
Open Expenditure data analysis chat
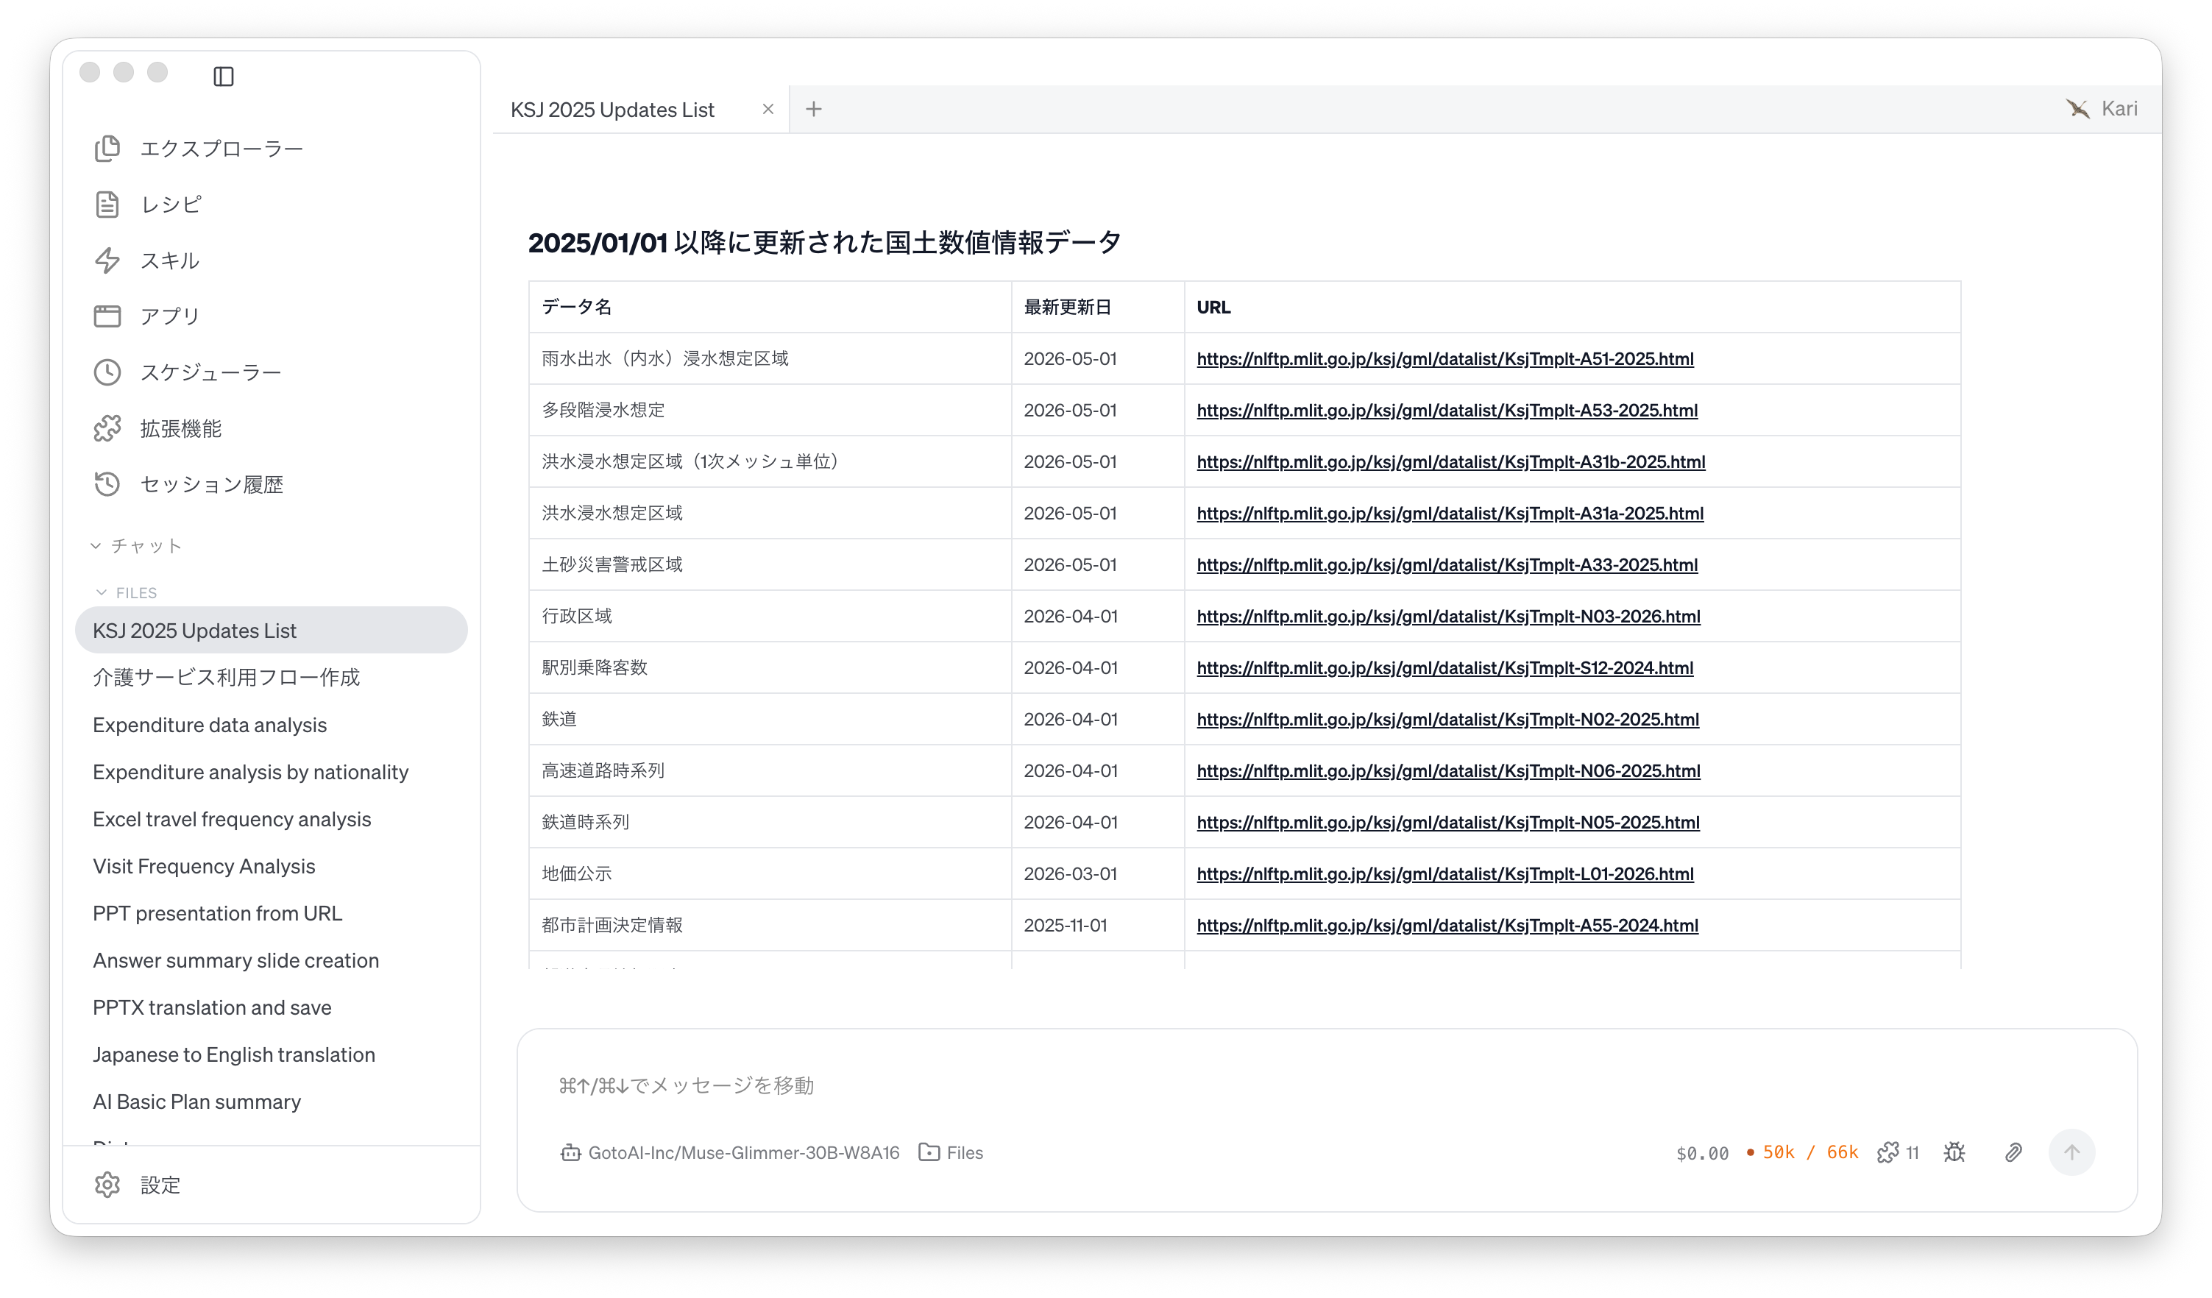tap(210, 725)
